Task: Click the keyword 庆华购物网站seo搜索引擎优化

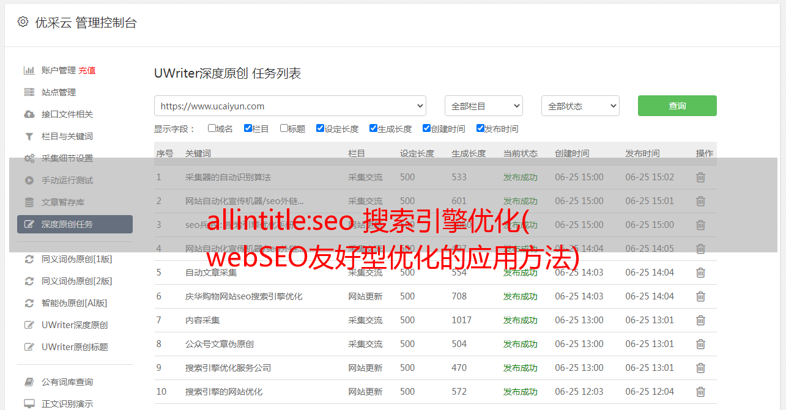Action: (x=244, y=296)
